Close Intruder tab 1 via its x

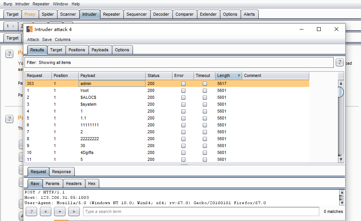13,26
